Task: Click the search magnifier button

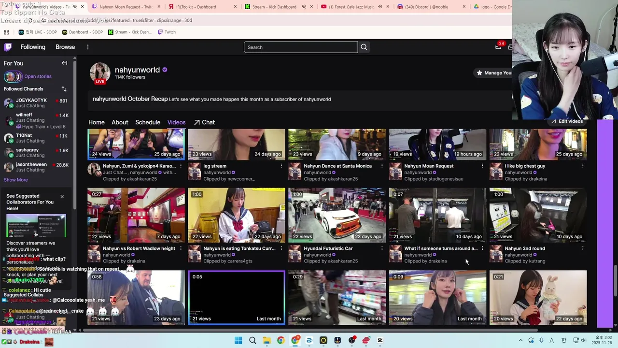Action: click(364, 47)
